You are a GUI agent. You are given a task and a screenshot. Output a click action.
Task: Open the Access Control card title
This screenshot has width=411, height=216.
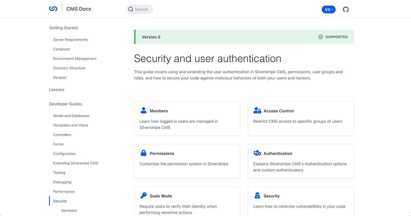click(278, 111)
